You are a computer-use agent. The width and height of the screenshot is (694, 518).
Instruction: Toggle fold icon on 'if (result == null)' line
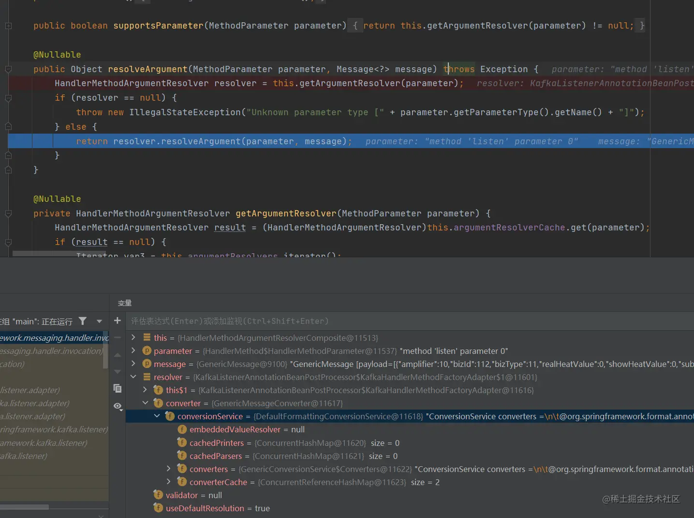coord(8,242)
